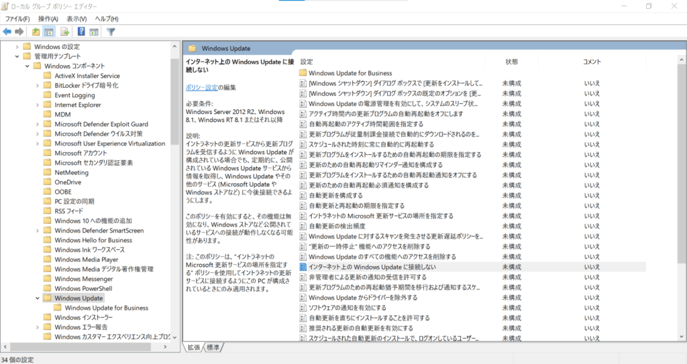The width and height of the screenshot is (687, 364).
Task: Click the Filter funnel toolbar icon
Action: pyautogui.click(x=111, y=32)
